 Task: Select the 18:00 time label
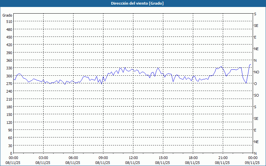click(193, 158)
